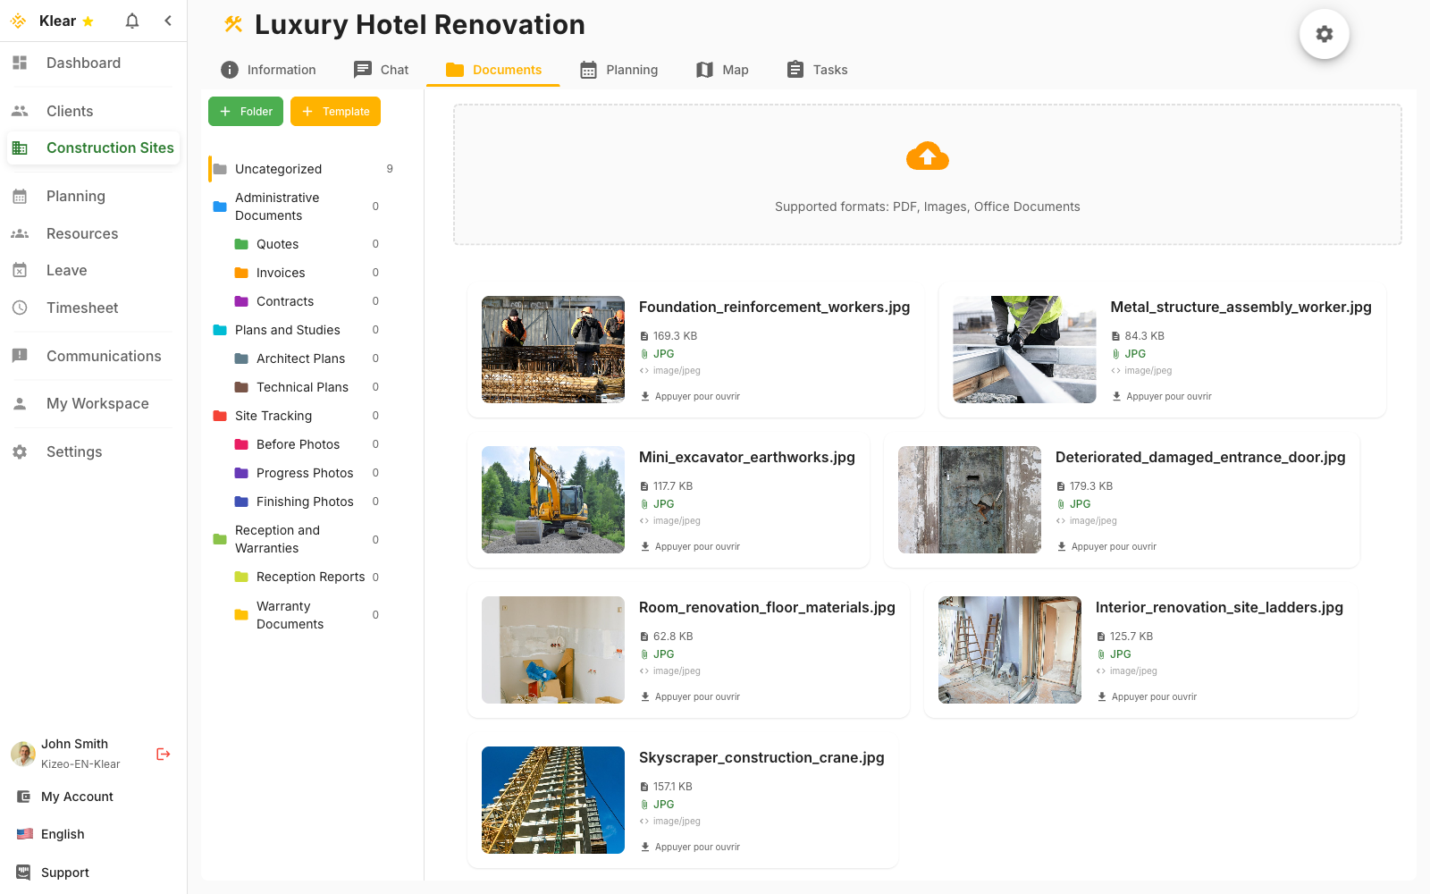Open the Mini_excavator_earthworks thumbnail
Screen dimensions: 1430x894
tap(553, 499)
